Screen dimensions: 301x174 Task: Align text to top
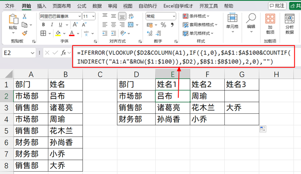105,16
